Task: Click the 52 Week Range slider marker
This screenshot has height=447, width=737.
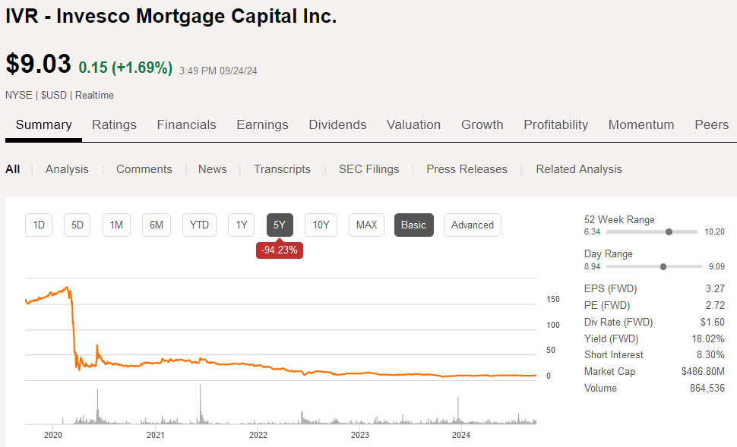Action: point(669,232)
